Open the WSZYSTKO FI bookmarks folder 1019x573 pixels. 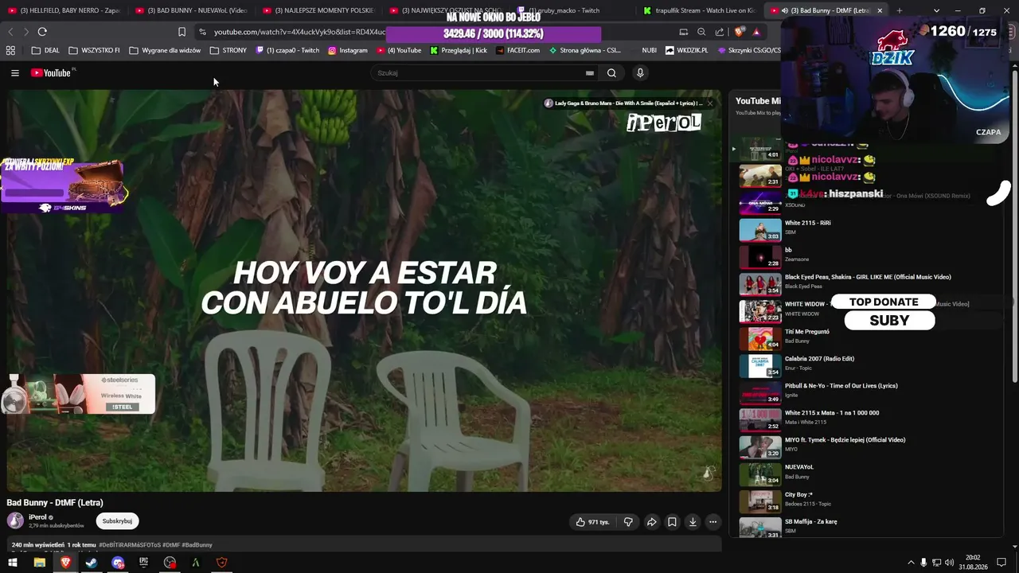[x=94, y=50]
